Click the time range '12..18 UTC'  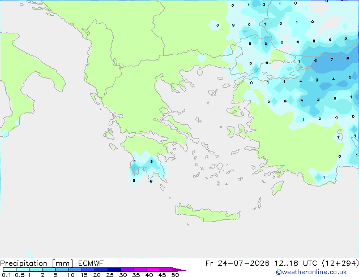(296, 263)
